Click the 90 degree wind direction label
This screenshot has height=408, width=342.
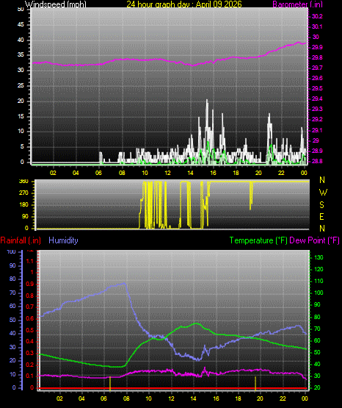(x=25, y=216)
